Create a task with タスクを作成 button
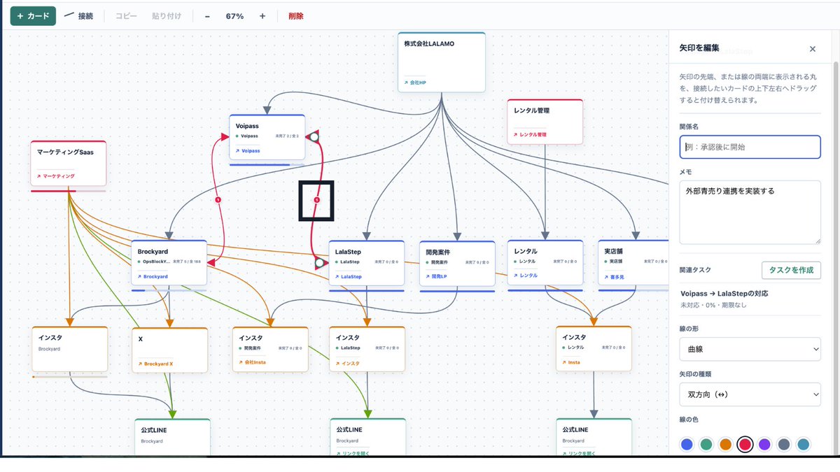 point(791,271)
